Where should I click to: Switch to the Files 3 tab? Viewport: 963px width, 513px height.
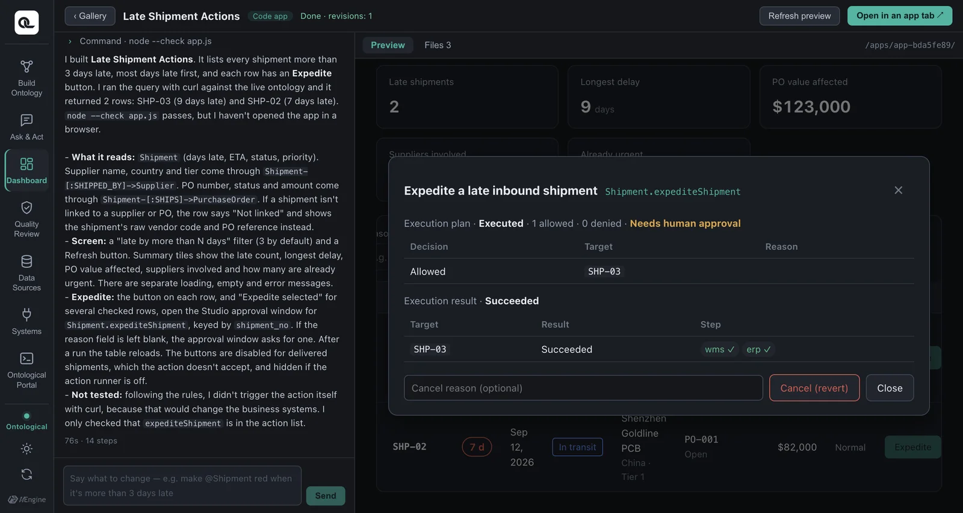tap(438, 45)
